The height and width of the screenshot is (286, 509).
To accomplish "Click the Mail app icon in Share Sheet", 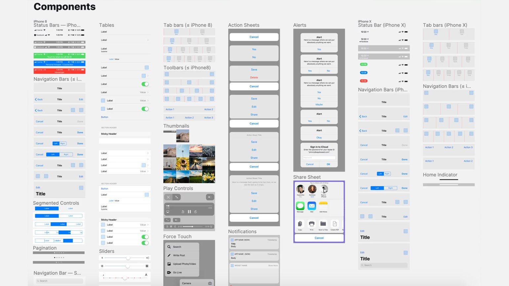I will coord(312,206).
